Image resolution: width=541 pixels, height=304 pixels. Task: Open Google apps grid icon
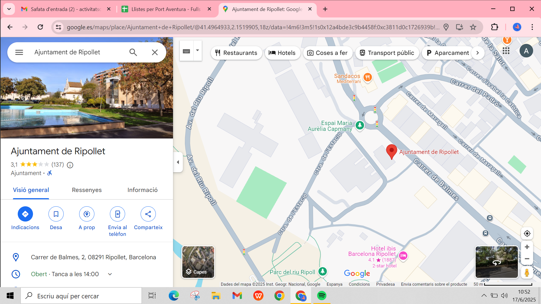click(x=506, y=51)
